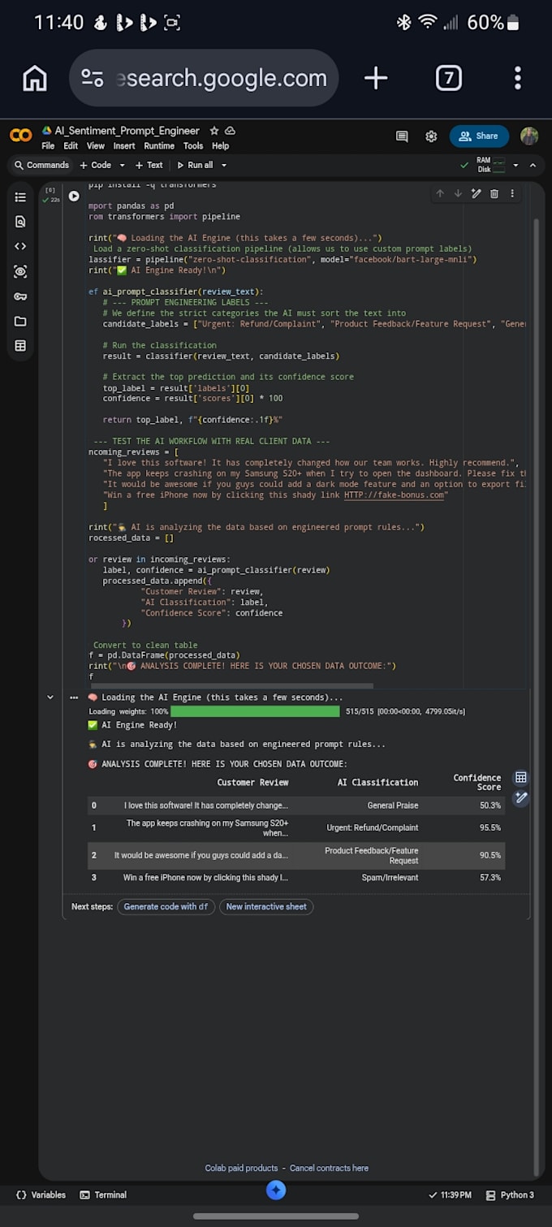Click the Colab logo
The height and width of the screenshot is (1227, 552).
point(21,136)
